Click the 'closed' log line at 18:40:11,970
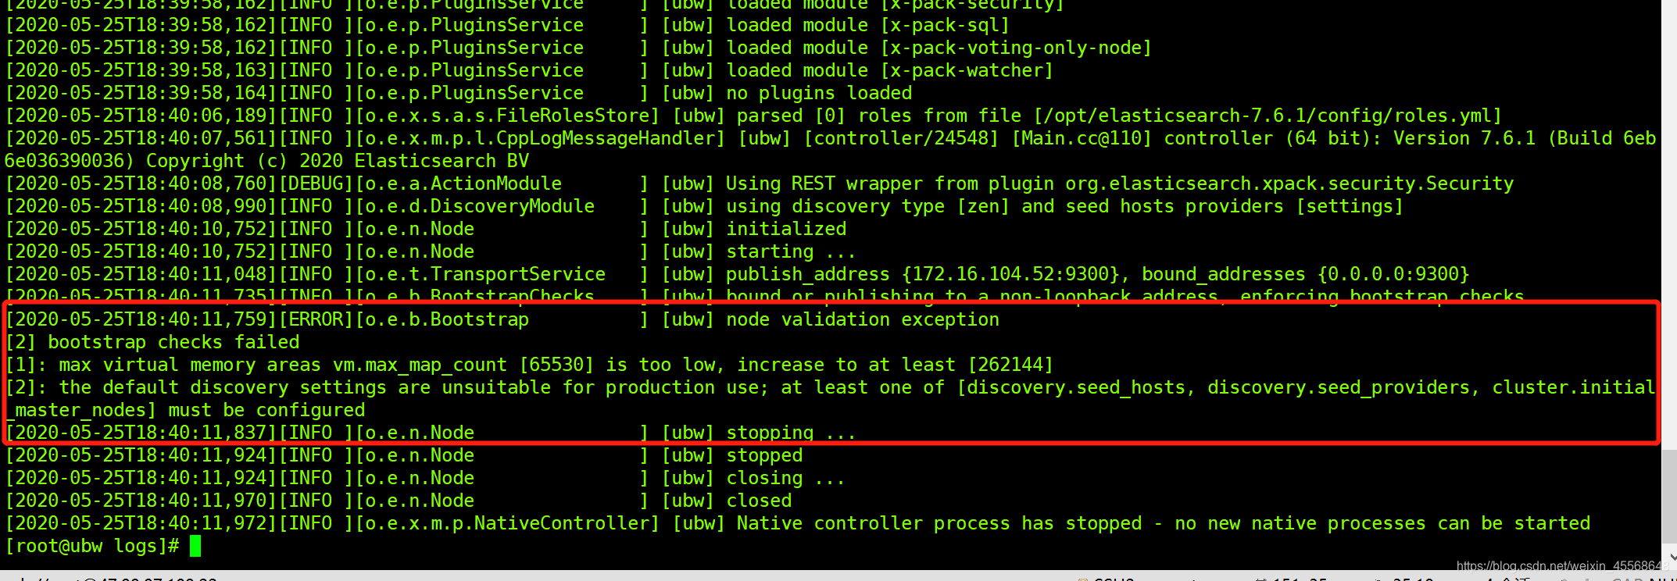The height and width of the screenshot is (581, 1677). point(399,501)
